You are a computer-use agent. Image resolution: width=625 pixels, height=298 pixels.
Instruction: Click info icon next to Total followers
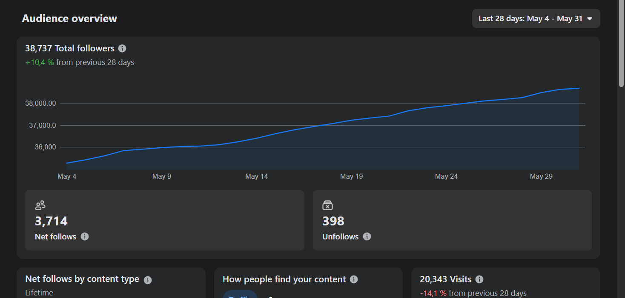pyautogui.click(x=122, y=48)
